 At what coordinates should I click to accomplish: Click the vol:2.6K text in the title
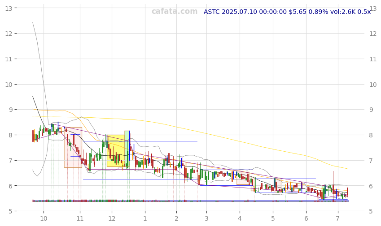tap(342, 12)
